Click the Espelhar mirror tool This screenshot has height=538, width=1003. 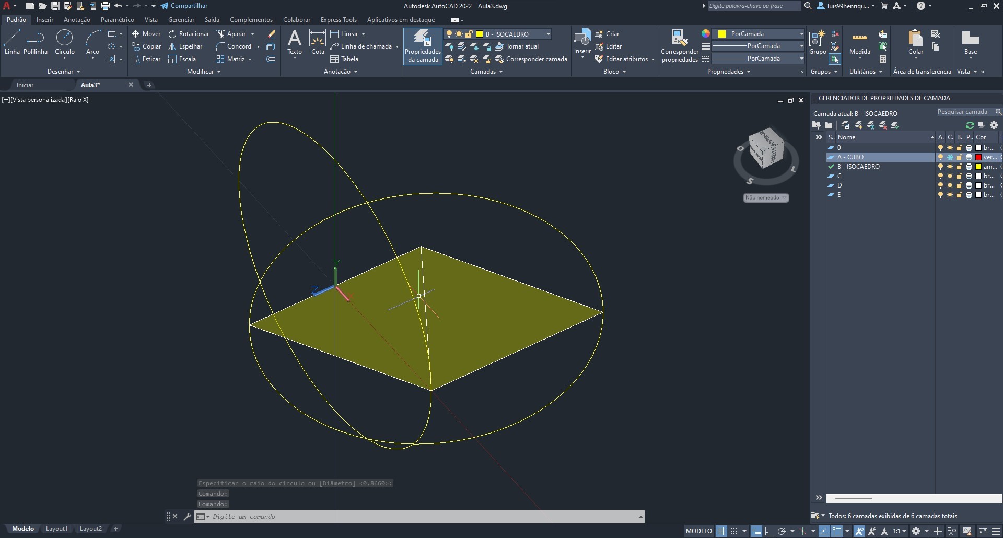185,46
